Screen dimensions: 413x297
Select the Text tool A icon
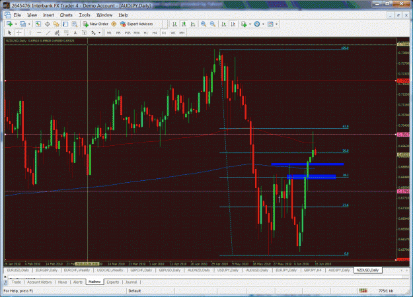point(75,33)
